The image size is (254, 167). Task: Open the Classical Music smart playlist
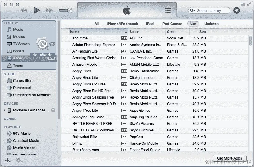tap(29, 140)
